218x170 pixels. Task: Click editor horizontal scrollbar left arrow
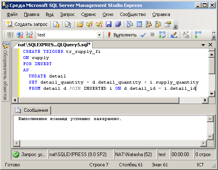[x=15, y=100]
